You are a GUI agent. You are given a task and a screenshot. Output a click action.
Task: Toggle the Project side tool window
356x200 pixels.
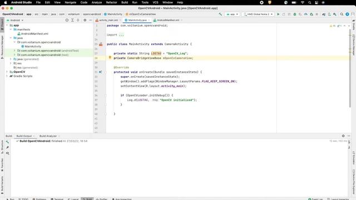click(2, 25)
